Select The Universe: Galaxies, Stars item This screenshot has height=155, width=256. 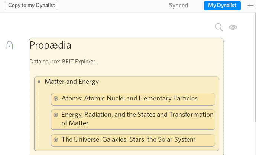pyautogui.click(x=128, y=140)
